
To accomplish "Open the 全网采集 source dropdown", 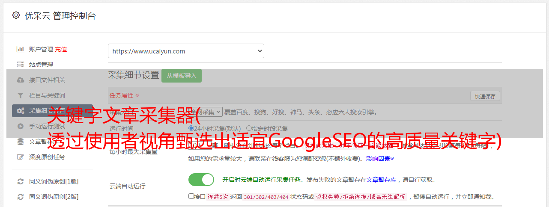I will (206, 112).
